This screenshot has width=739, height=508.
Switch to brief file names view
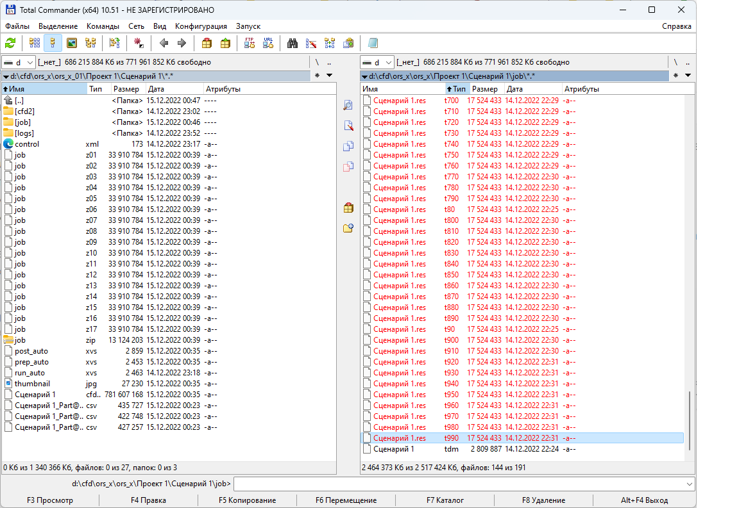tap(35, 44)
